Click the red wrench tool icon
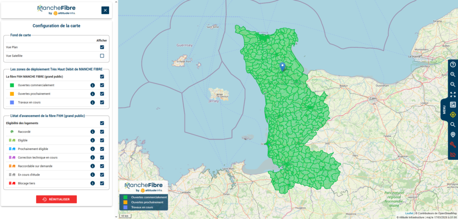Viewport: 458px width, 219px height. tap(453, 145)
